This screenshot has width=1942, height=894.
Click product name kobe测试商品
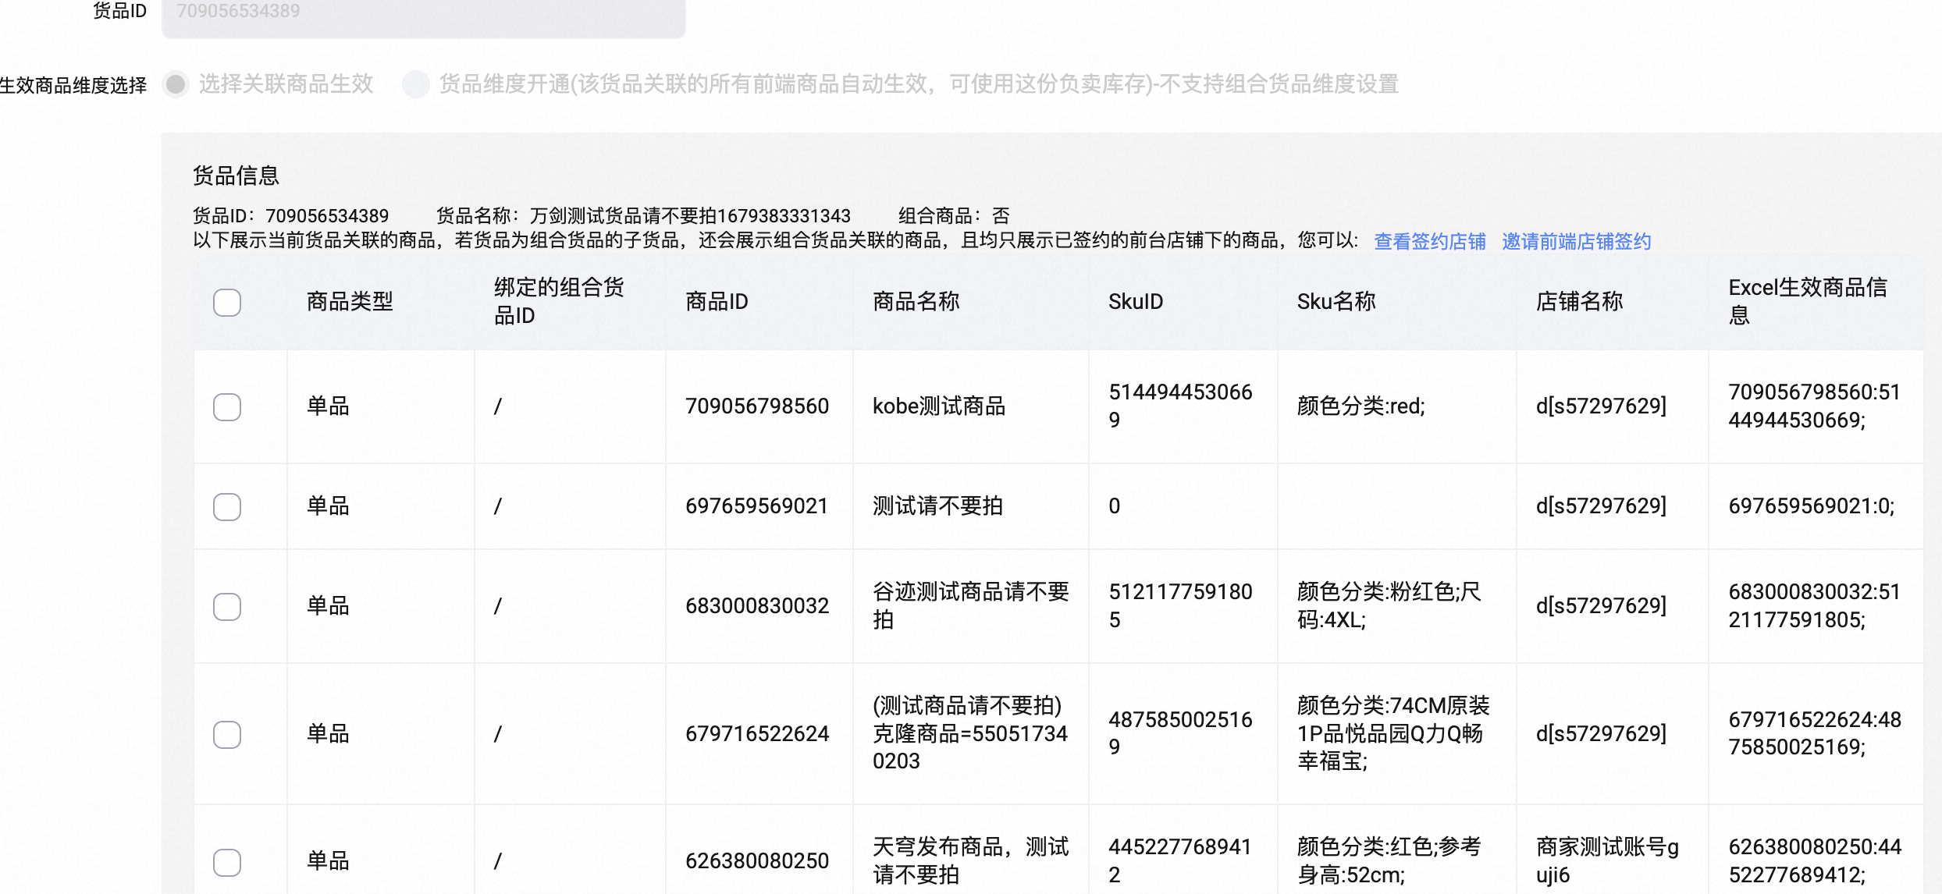pos(939,406)
